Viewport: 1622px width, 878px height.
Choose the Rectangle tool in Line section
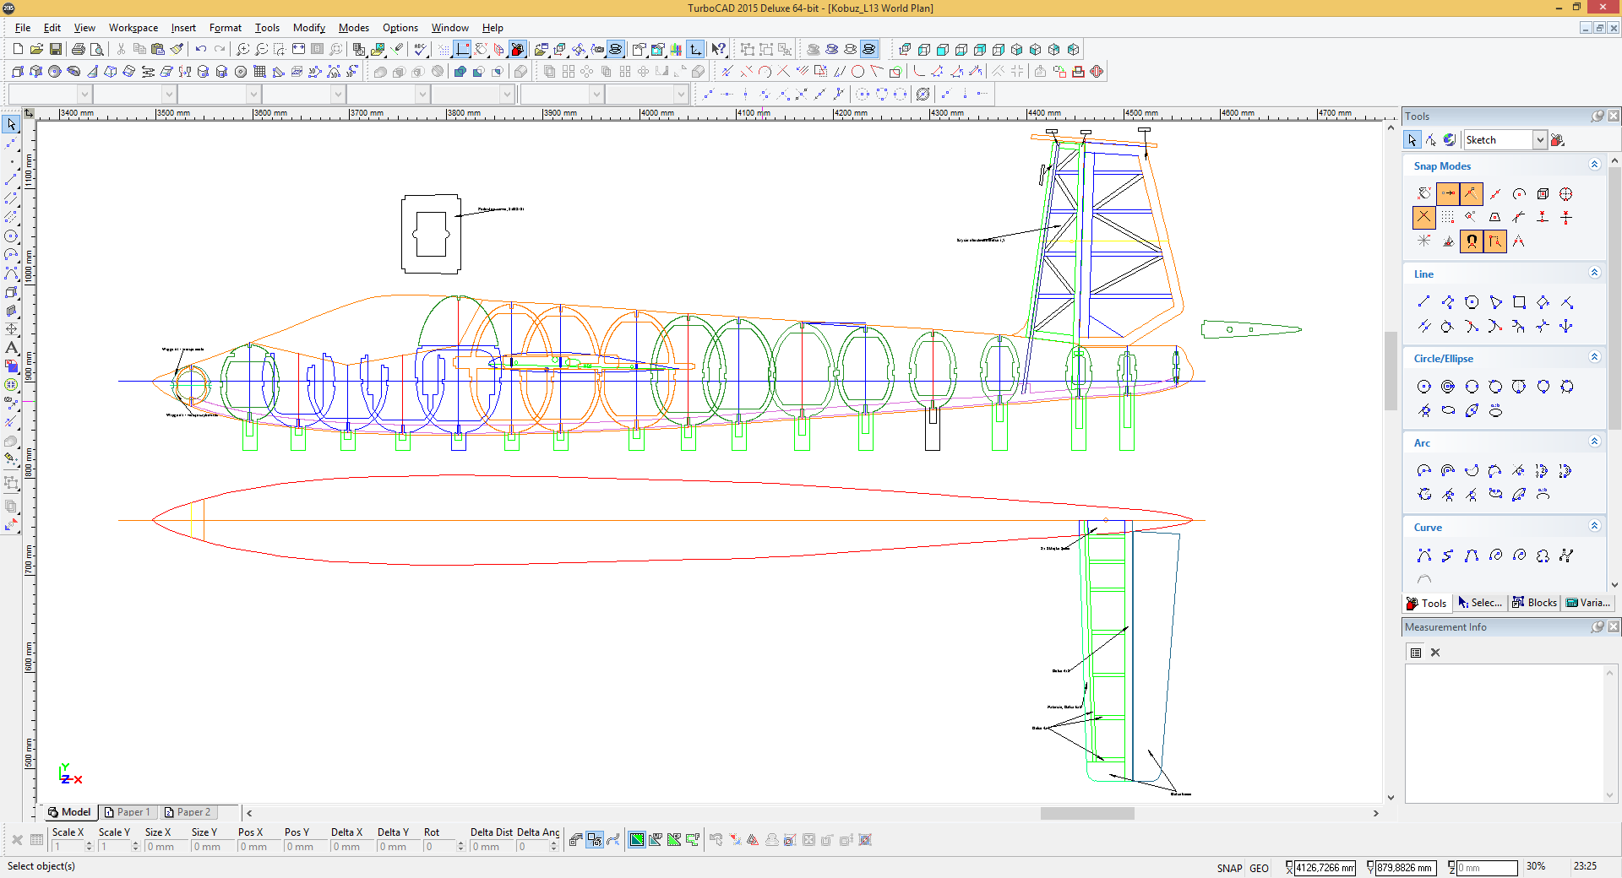[1519, 302]
